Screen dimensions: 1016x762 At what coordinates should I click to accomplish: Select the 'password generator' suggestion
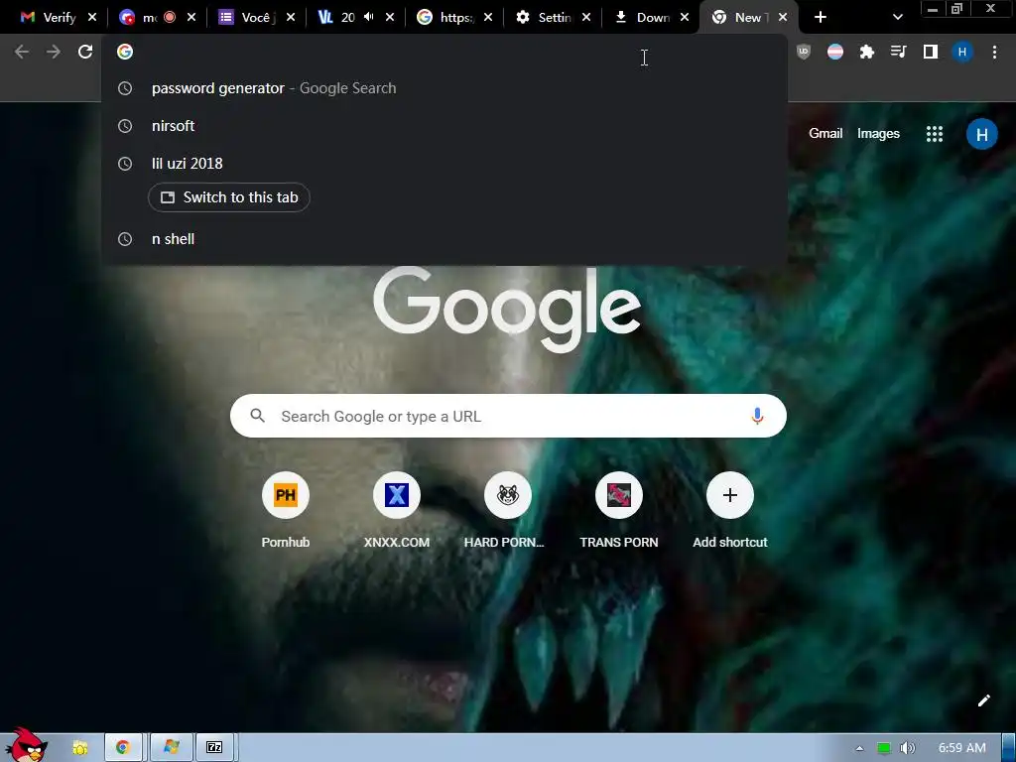(444, 88)
